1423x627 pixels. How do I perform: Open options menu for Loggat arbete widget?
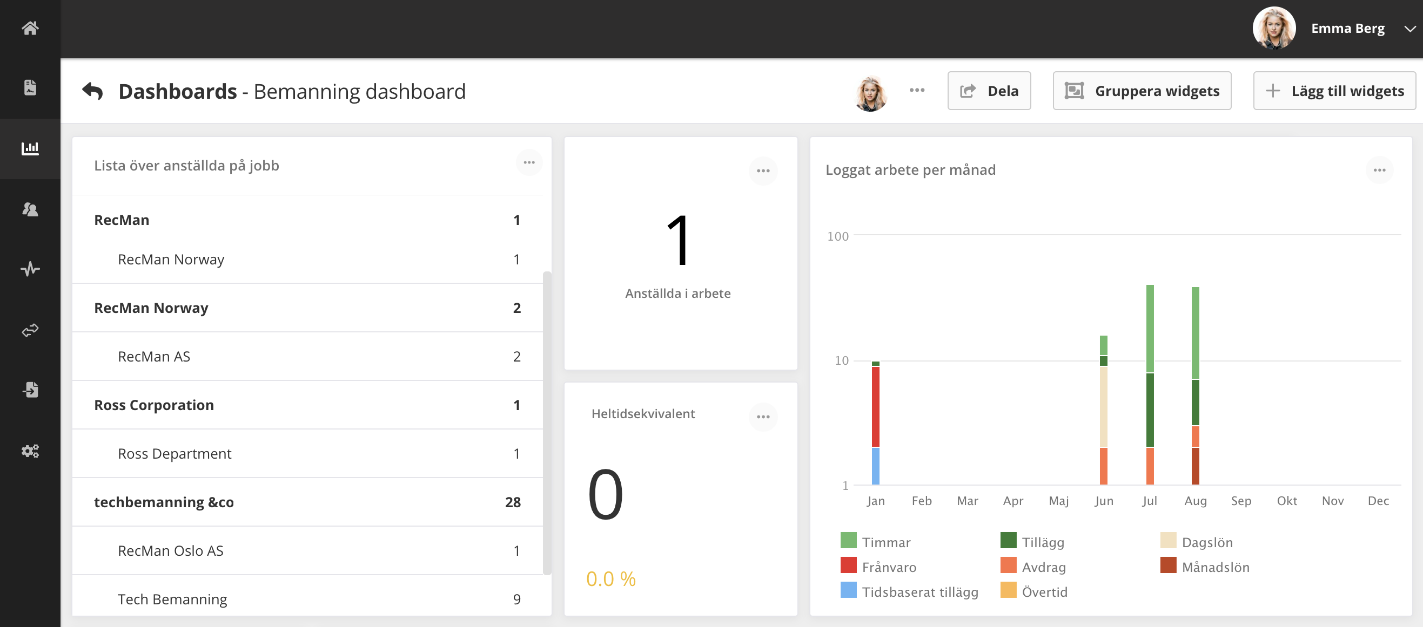click(1379, 170)
